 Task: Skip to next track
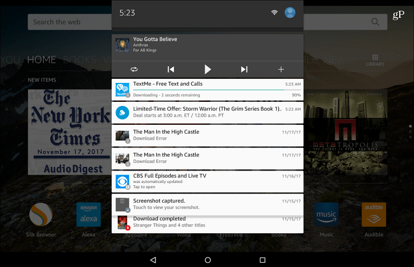click(x=244, y=69)
